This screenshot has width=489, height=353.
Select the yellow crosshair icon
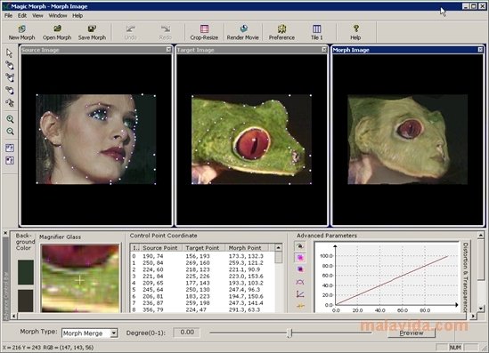[300, 306]
